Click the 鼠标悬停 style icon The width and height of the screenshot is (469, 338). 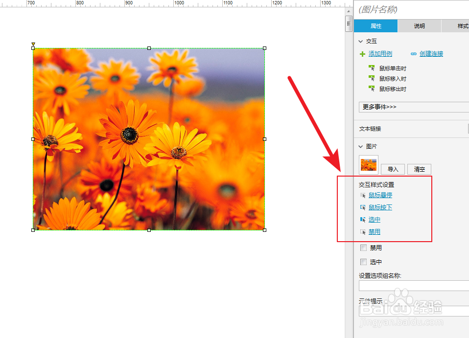(363, 196)
